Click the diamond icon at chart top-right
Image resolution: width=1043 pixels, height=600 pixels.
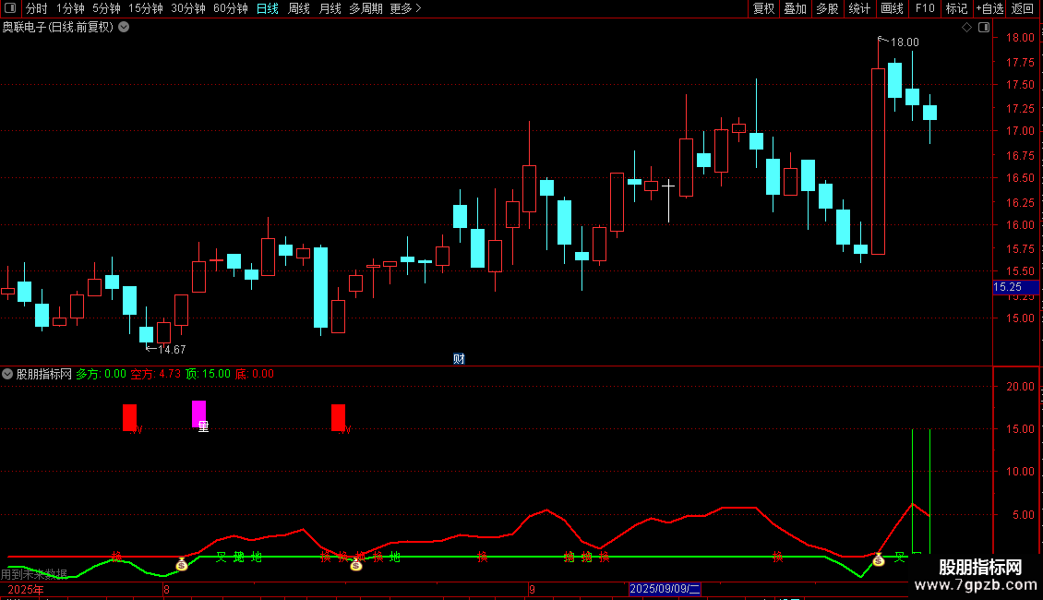(967, 28)
